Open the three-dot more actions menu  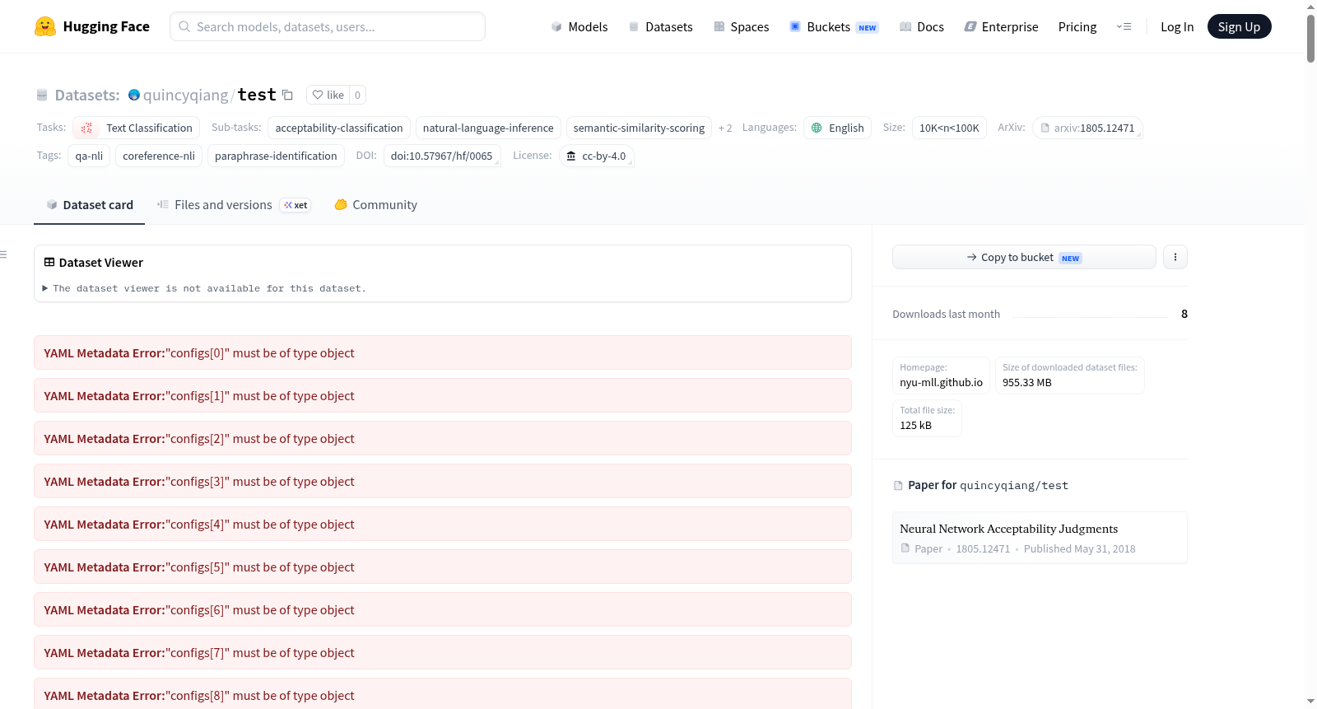tap(1175, 257)
